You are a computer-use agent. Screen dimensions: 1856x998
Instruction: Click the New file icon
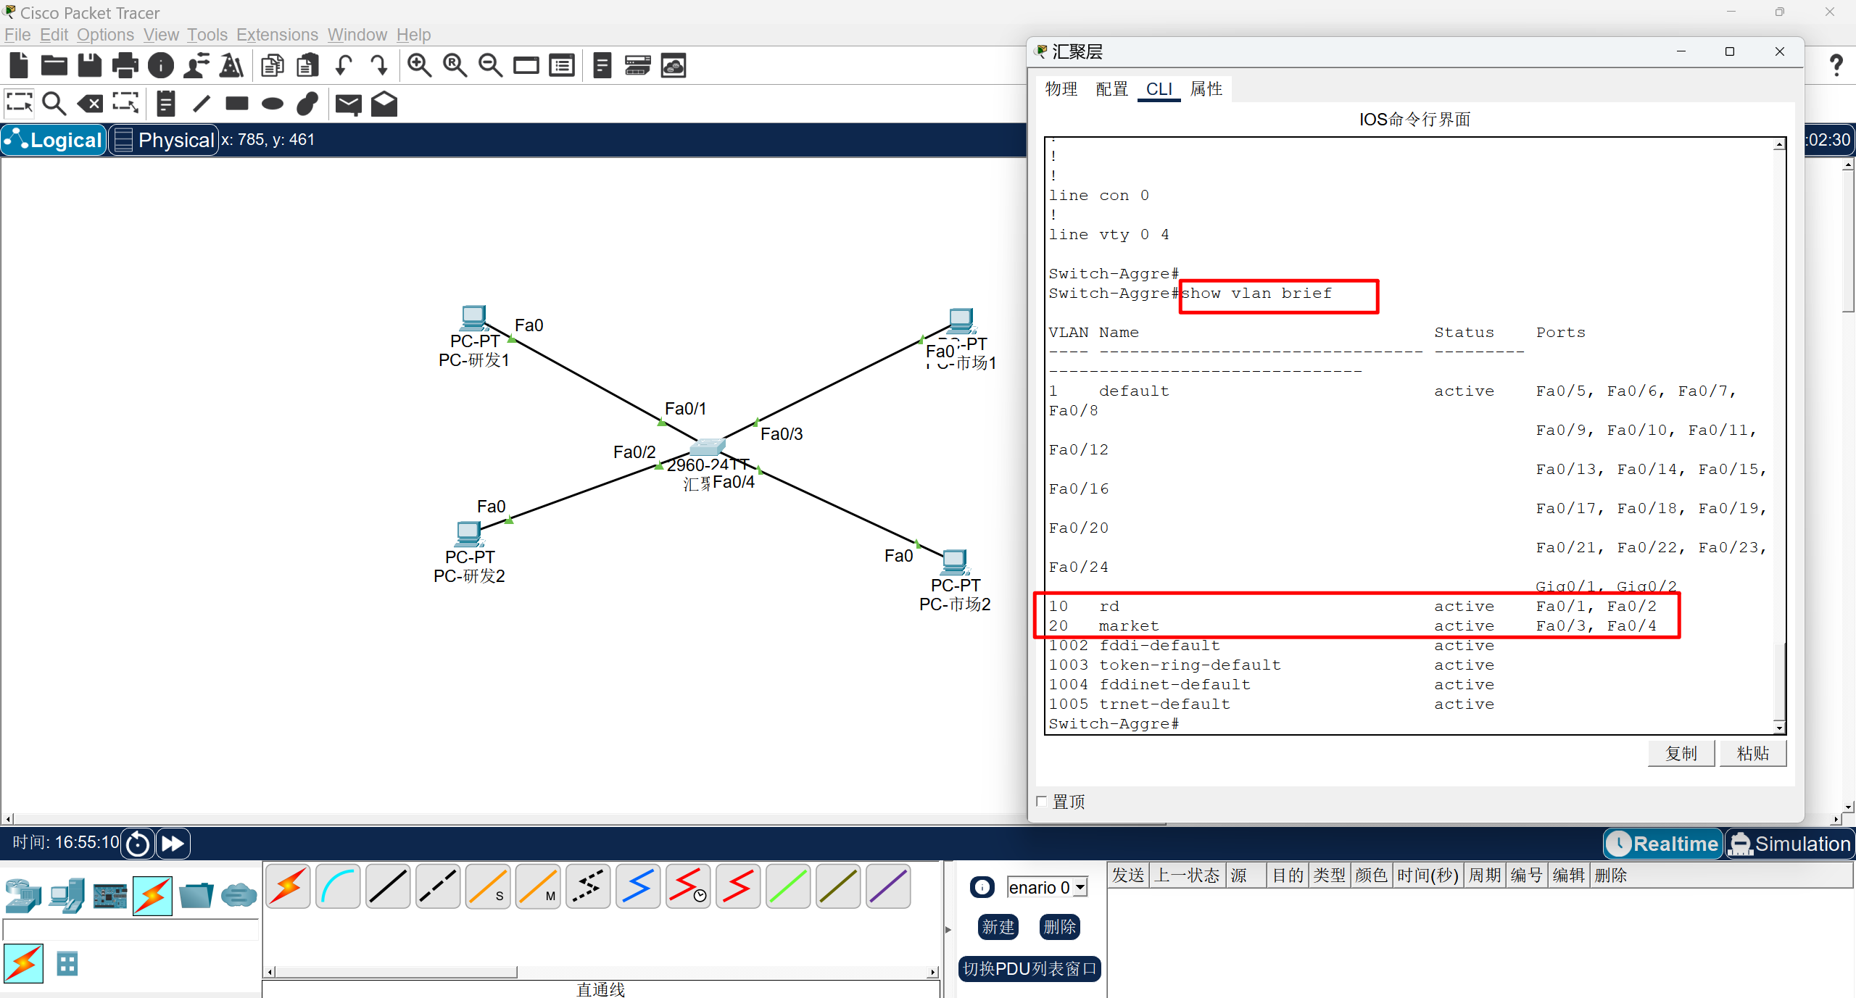point(19,66)
